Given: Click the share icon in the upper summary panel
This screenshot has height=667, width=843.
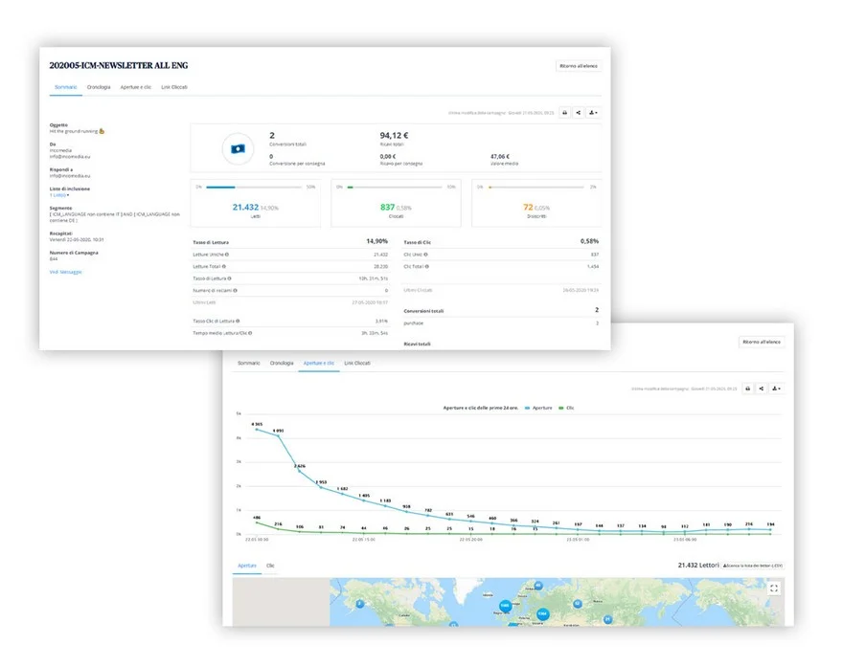Looking at the screenshot, I should pos(579,112).
